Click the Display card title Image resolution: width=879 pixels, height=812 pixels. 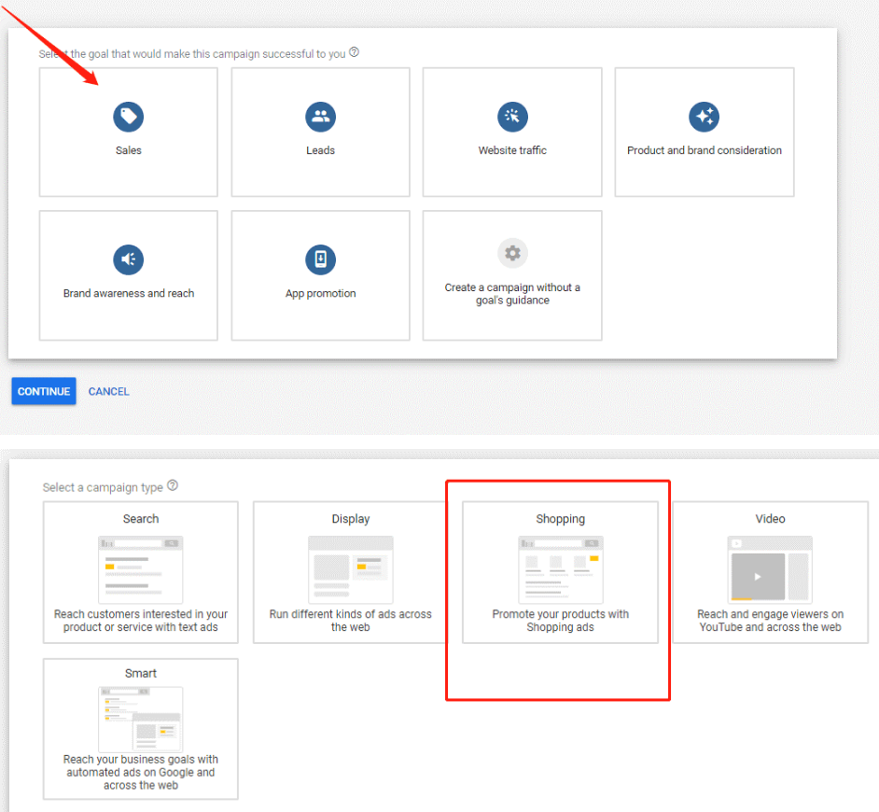point(350,519)
